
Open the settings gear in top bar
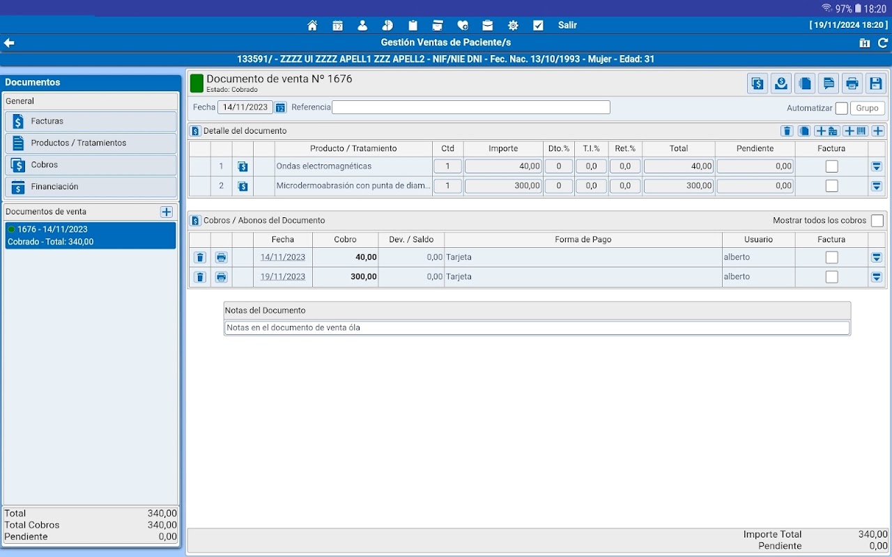pyautogui.click(x=513, y=25)
